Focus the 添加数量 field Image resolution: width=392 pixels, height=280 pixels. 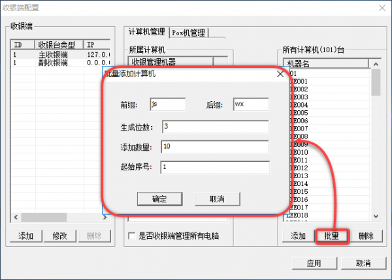pos(215,147)
